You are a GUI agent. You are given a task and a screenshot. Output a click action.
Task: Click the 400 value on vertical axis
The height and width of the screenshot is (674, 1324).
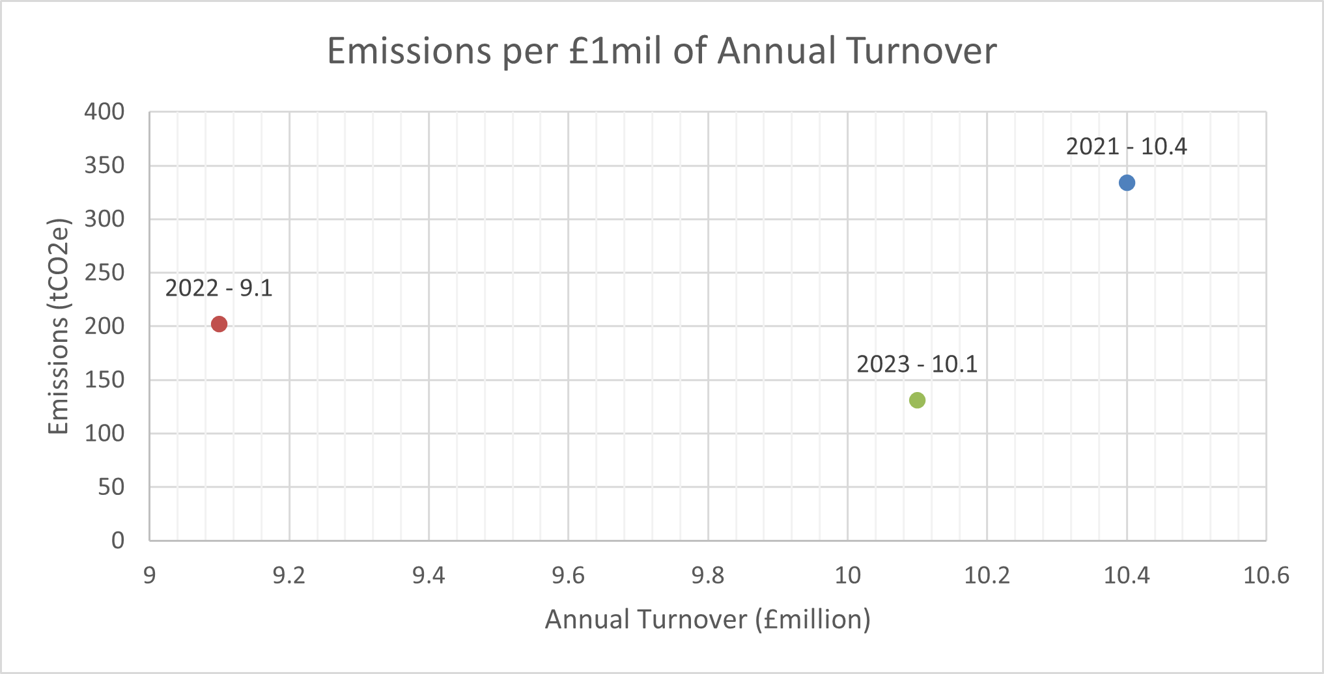(104, 111)
